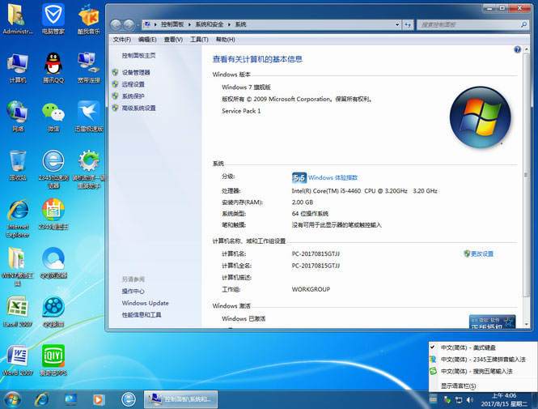Viewport: 538px width, 409px height.
Task: Open the 微信 WeChat desktop icon
Action: pyautogui.click(x=53, y=117)
